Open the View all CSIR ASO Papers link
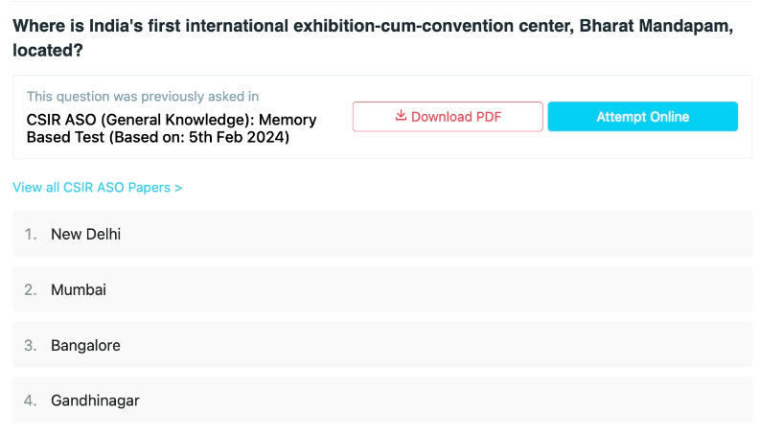 (98, 188)
